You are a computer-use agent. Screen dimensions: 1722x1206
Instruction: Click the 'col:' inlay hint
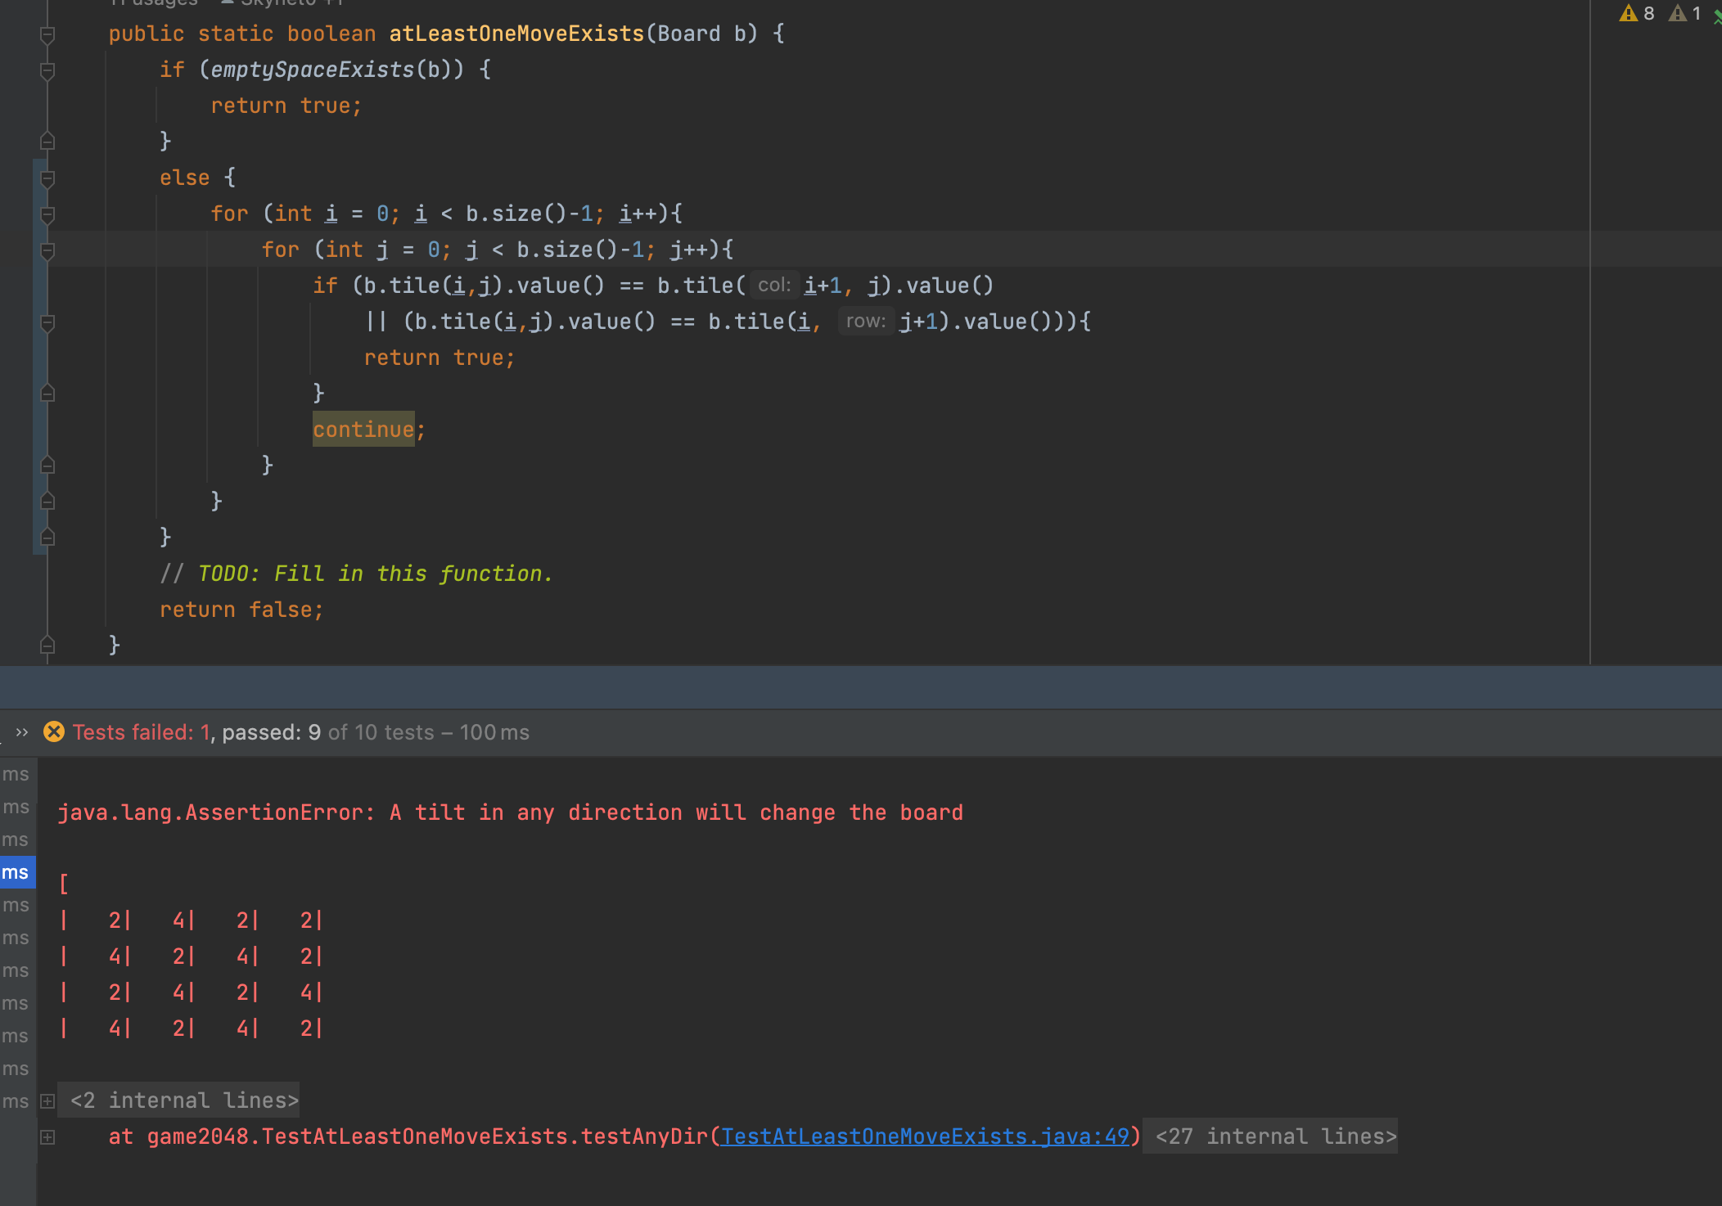(773, 286)
